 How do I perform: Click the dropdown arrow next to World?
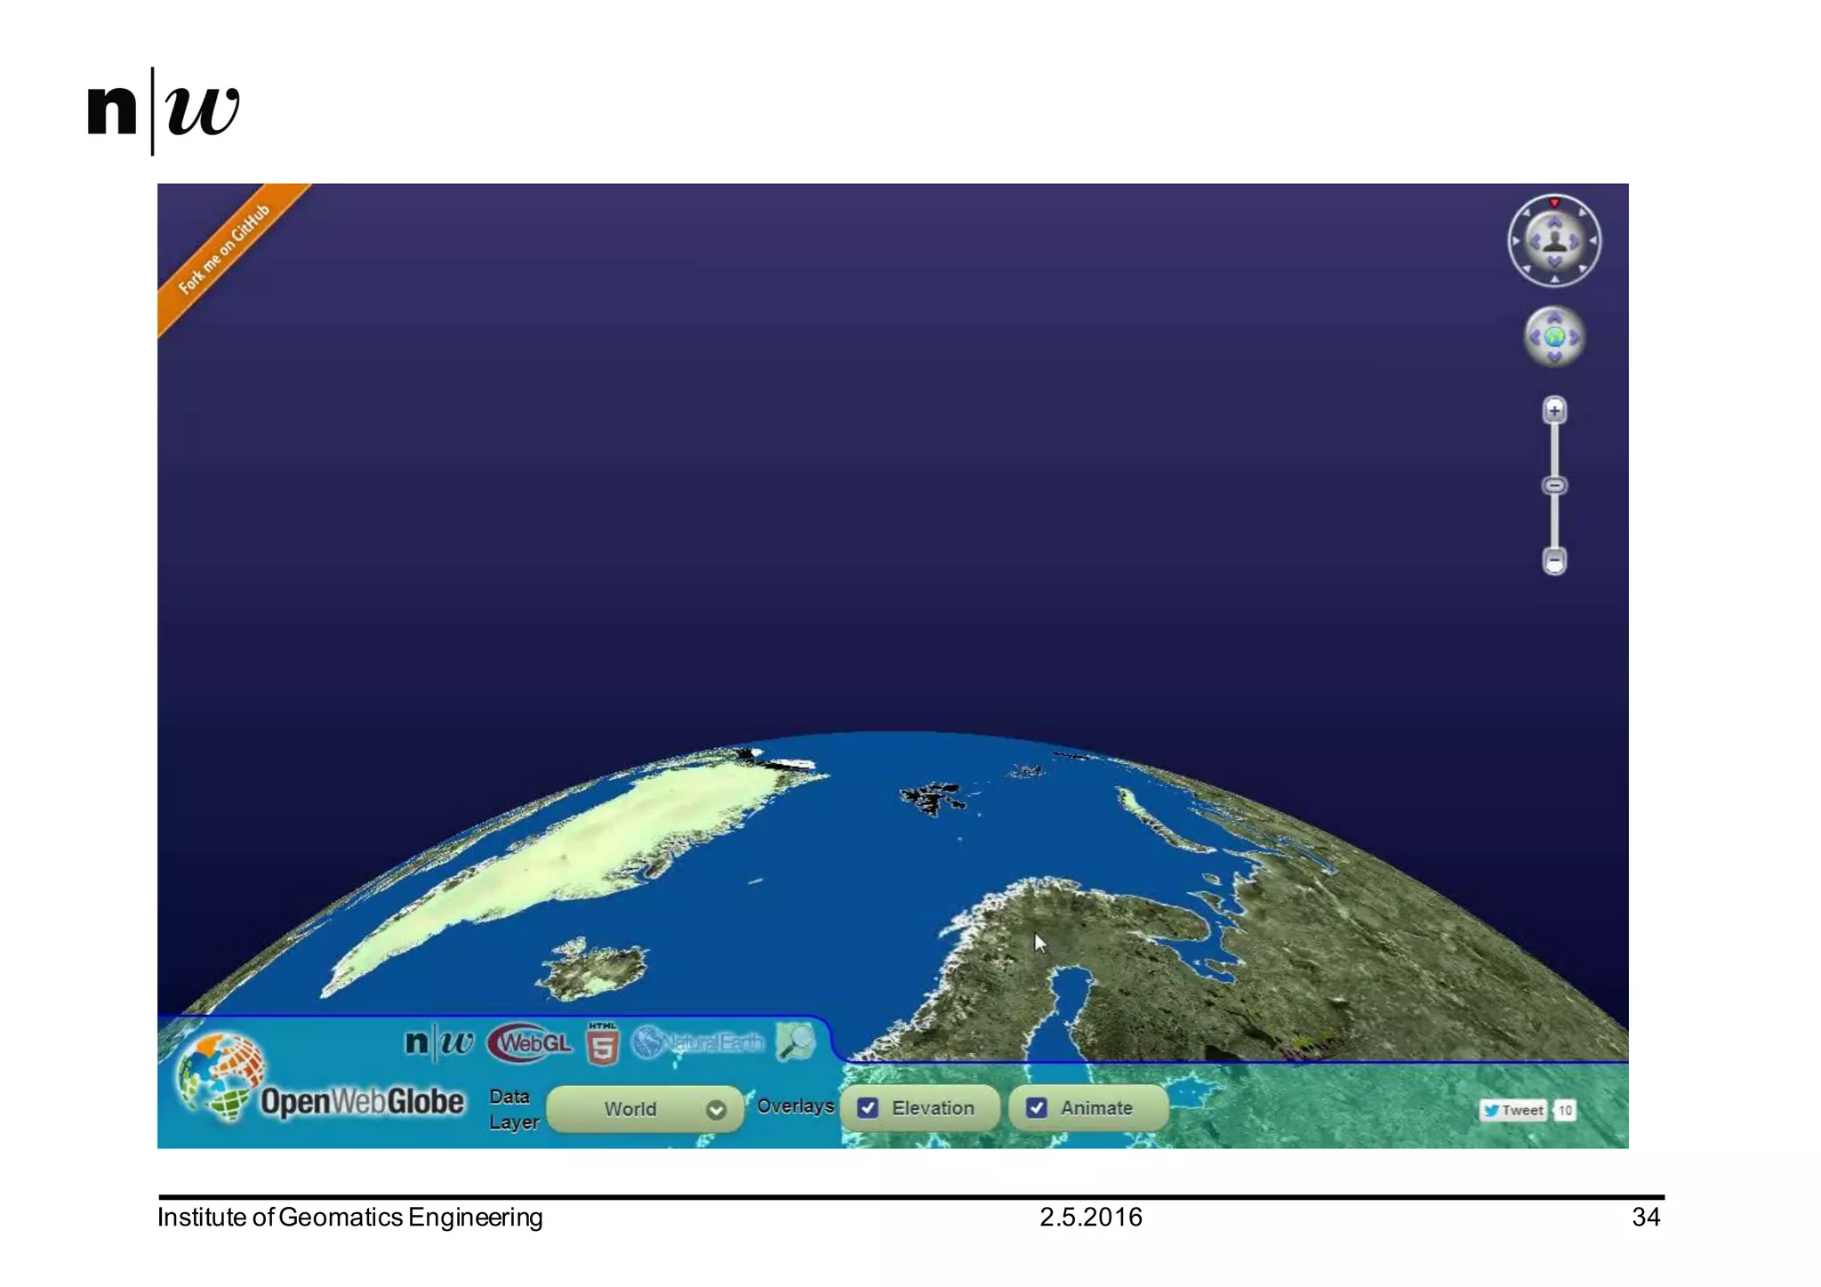[x=716, y=1110]
